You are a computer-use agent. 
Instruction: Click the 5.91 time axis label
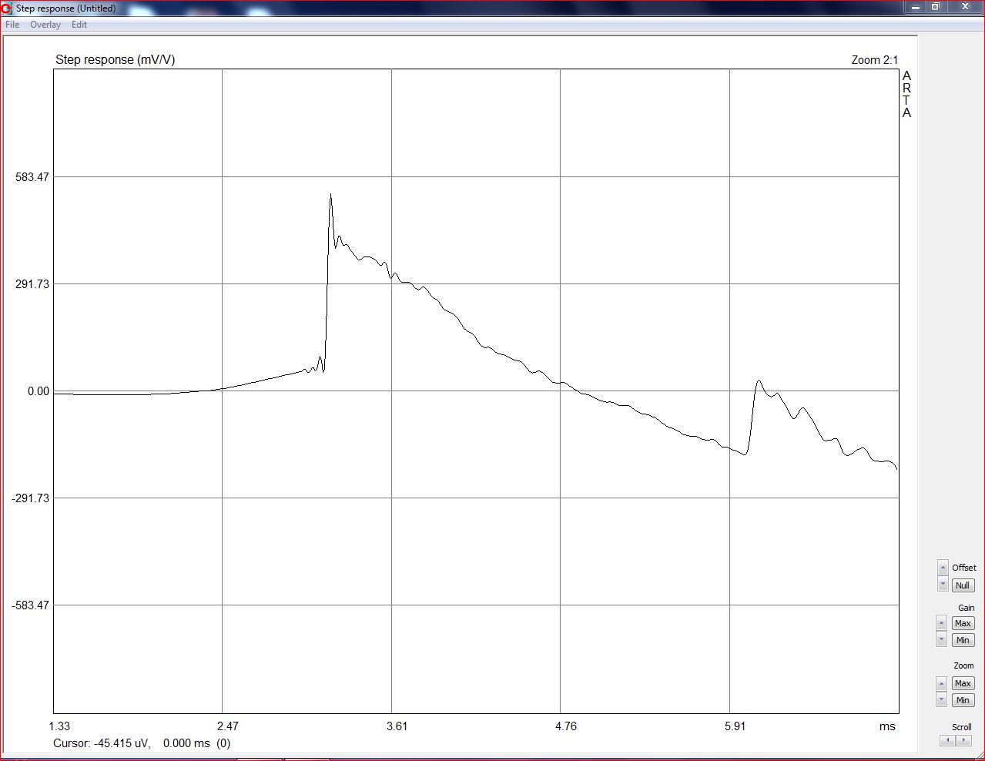[735, 726]
